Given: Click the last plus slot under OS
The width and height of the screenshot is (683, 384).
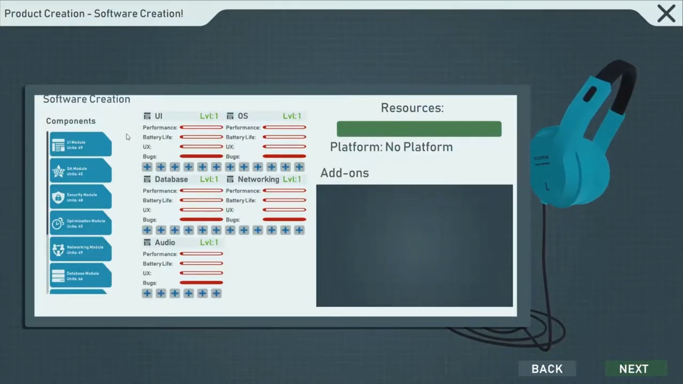Looking at the screenshot, I should coord(299,167).
